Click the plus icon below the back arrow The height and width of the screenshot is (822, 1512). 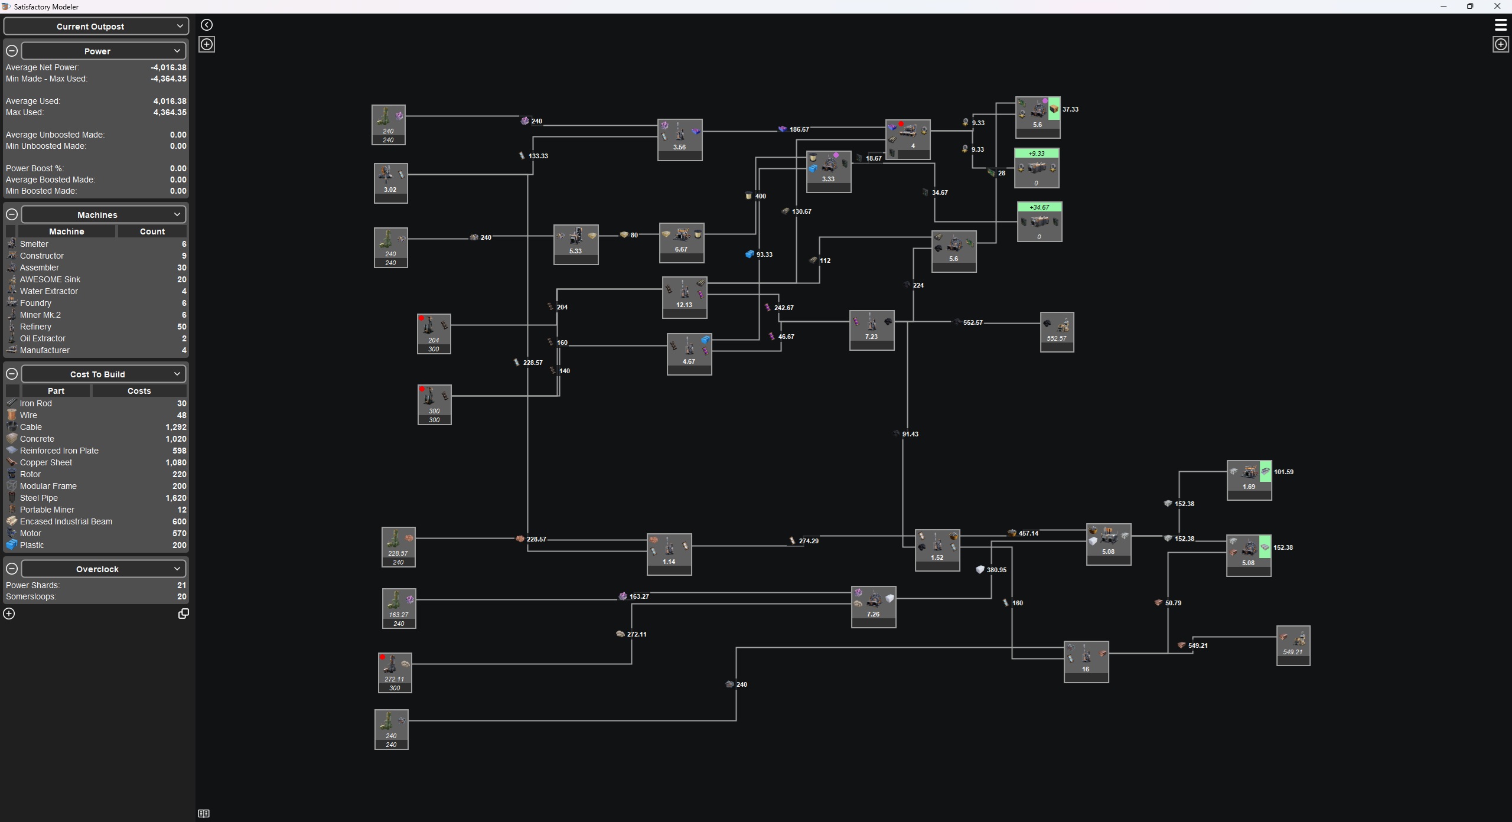[x=207, y=44]
